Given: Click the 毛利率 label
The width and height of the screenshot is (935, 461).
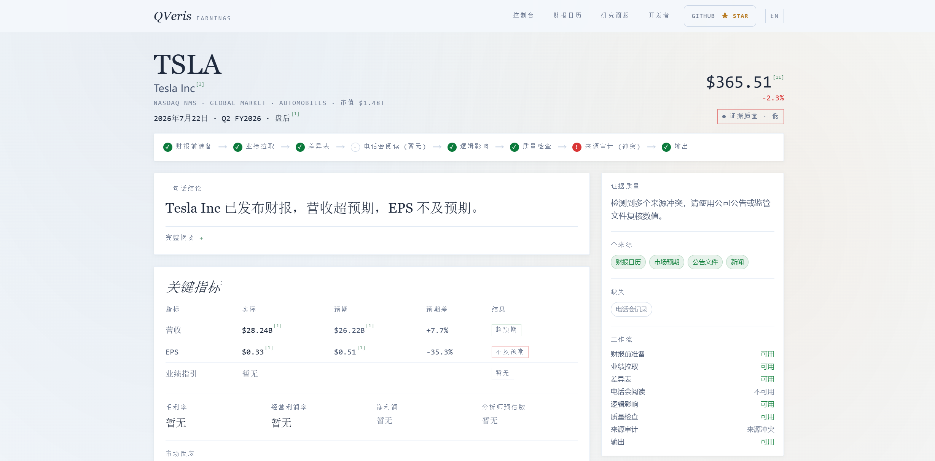Looking at the screenshot, I should pyautogui.click(x=176, y=407).
